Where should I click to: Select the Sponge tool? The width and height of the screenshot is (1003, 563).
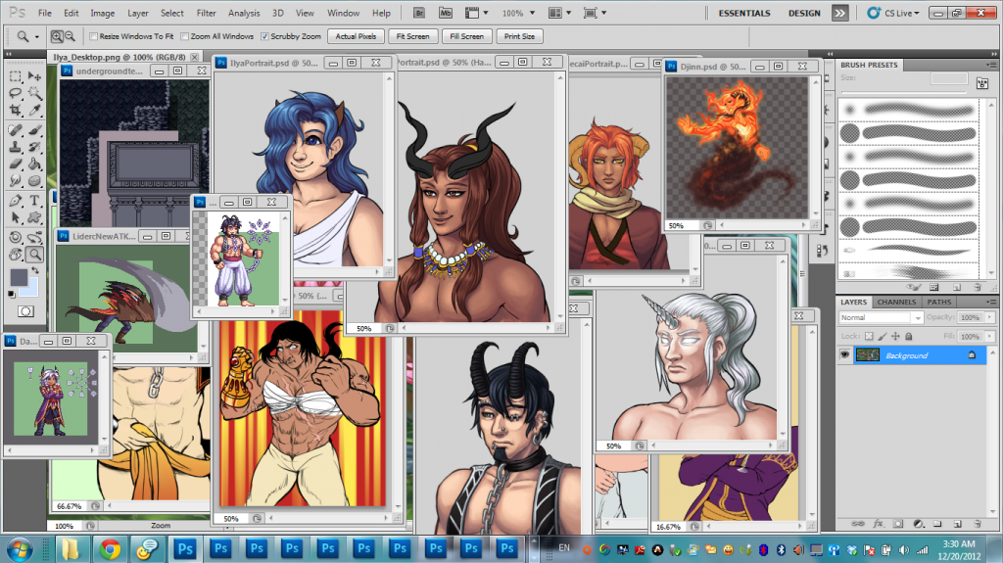tap(34, 180)
